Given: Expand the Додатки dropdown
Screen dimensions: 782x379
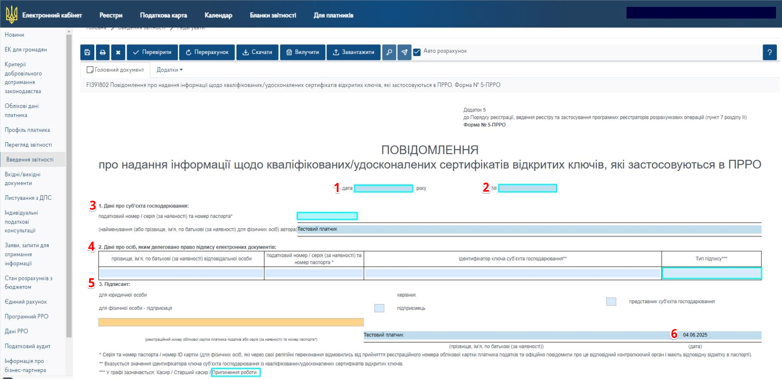Looking at the screenshot, I should [170, 70].
